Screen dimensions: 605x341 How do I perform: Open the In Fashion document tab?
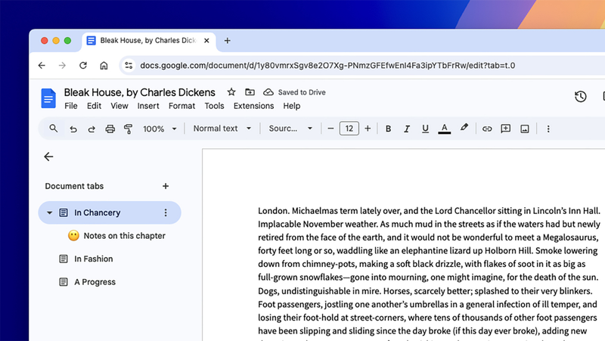(x=93, y=259)
